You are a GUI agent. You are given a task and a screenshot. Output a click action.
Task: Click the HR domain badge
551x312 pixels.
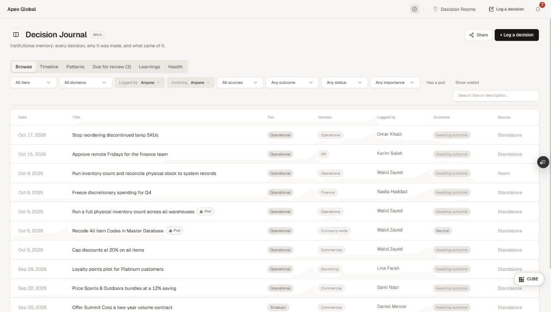point(324,154)
